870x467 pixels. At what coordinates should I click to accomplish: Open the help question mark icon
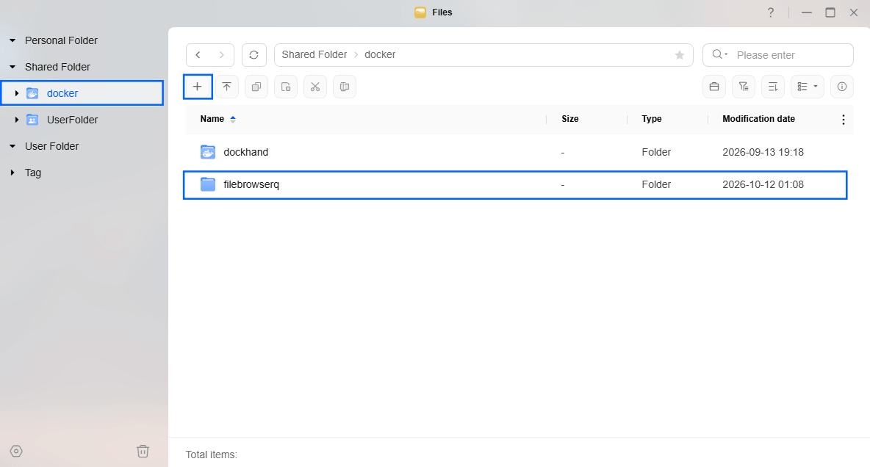[x=771, y=12]
